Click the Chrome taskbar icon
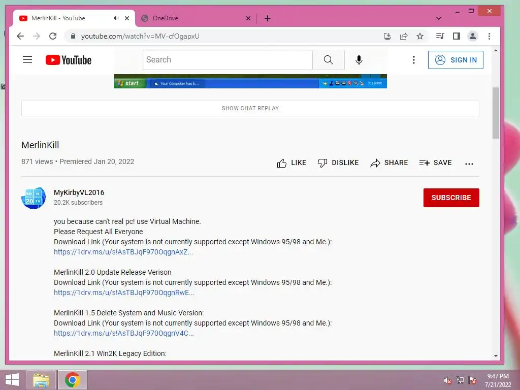This screenshot has height=390, width=520. coord(72,380)
